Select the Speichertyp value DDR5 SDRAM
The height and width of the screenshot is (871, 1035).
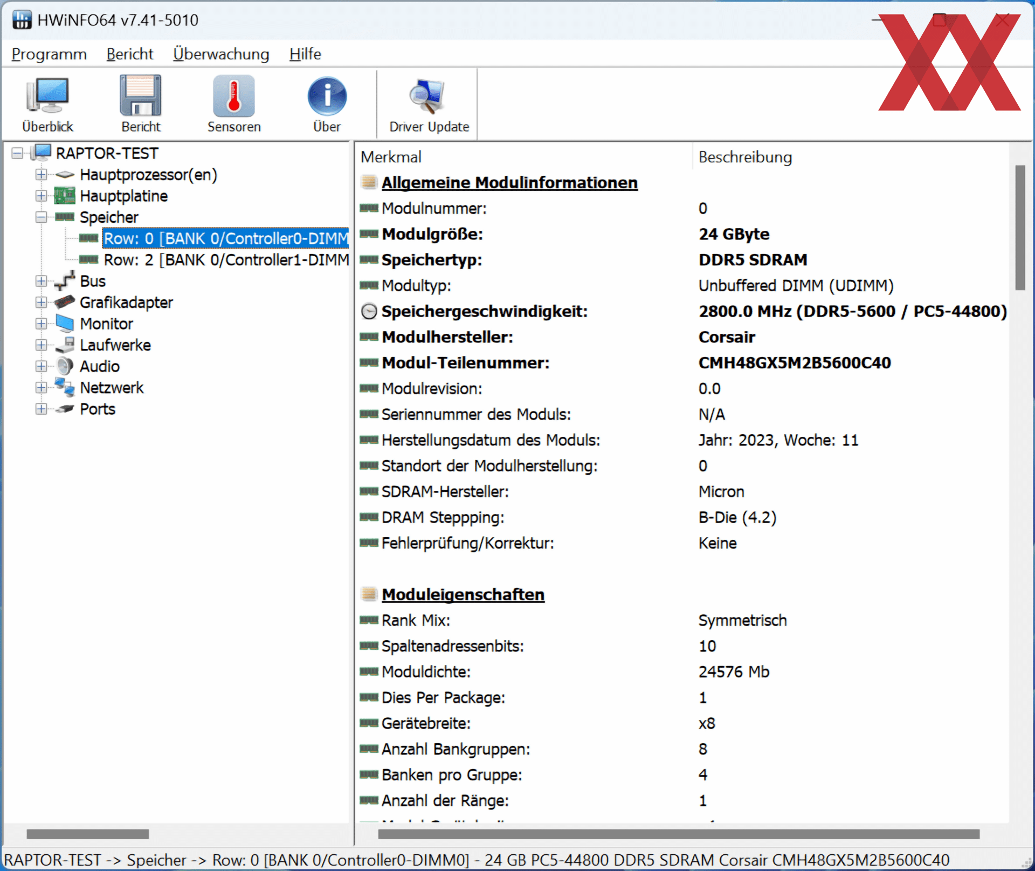(x=753, y=260)
